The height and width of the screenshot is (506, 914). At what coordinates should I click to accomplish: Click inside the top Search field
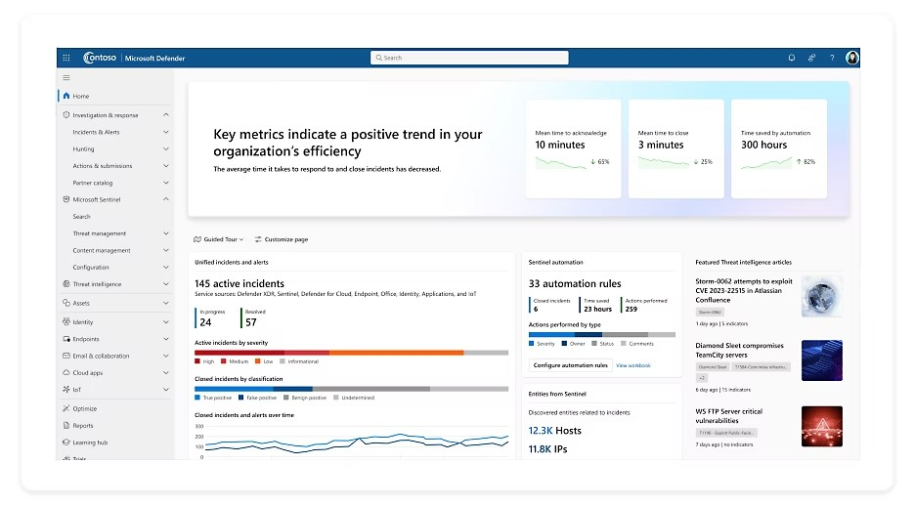[469, 58]
